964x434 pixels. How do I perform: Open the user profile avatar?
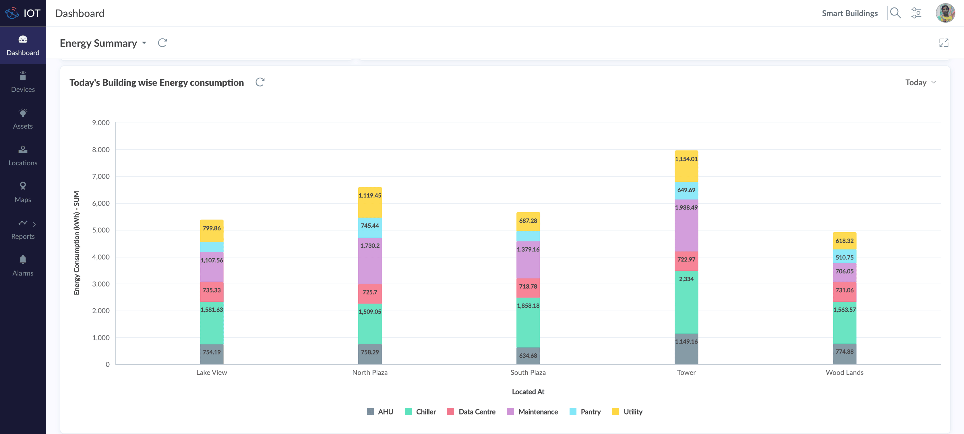945,13
